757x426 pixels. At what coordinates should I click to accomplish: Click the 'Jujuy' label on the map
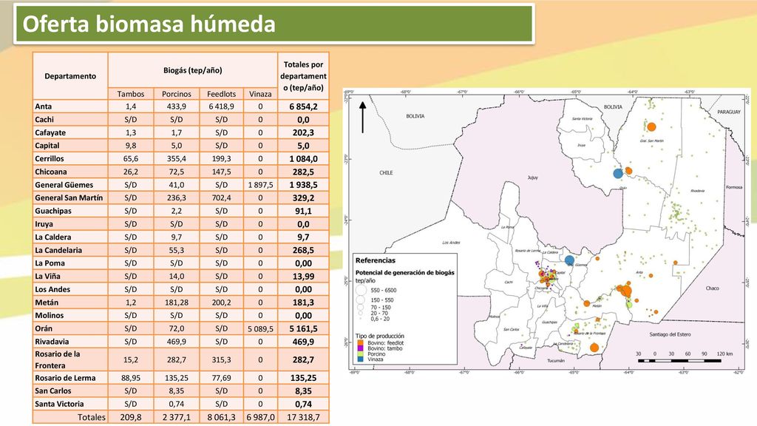pos(532,177)
